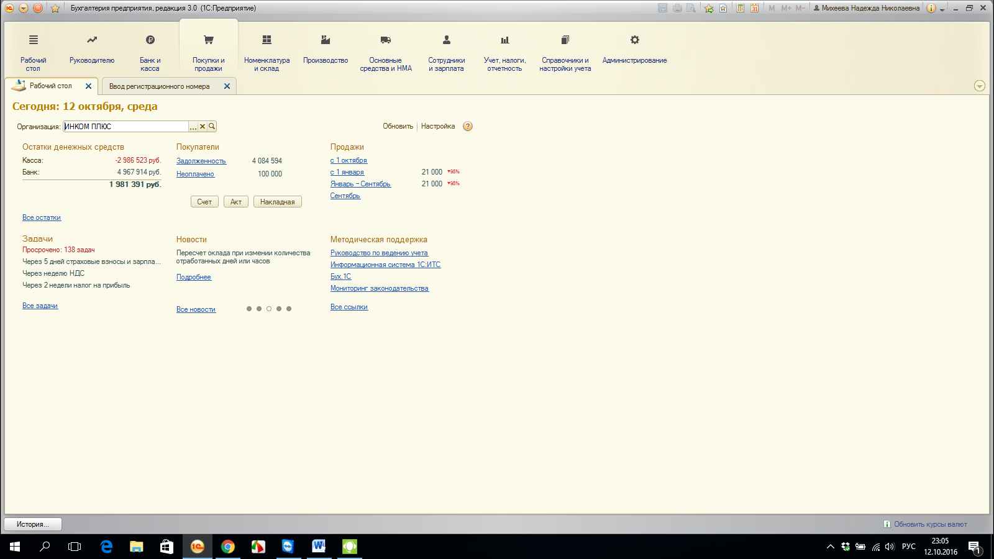Click the save diskette icon
This screenshot has height=559, width=994.
click(663, 8)
